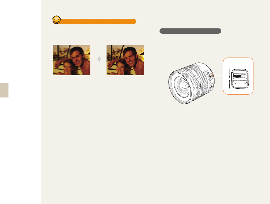Click the orange callout dot on the lens

213,75
